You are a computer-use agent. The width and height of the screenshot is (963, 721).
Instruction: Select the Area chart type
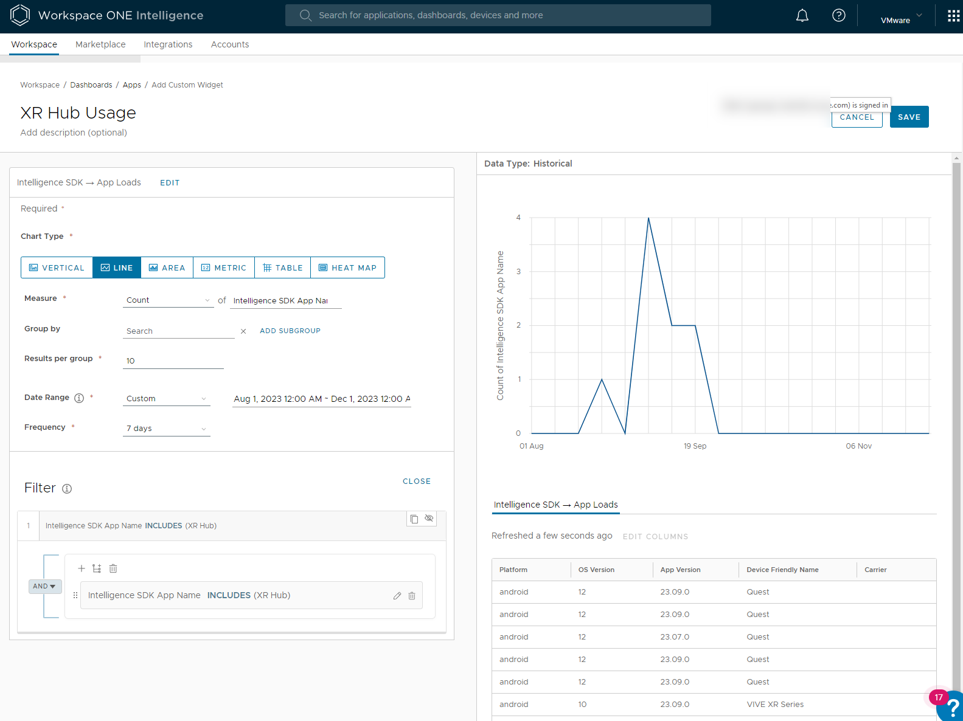point(167,267)
